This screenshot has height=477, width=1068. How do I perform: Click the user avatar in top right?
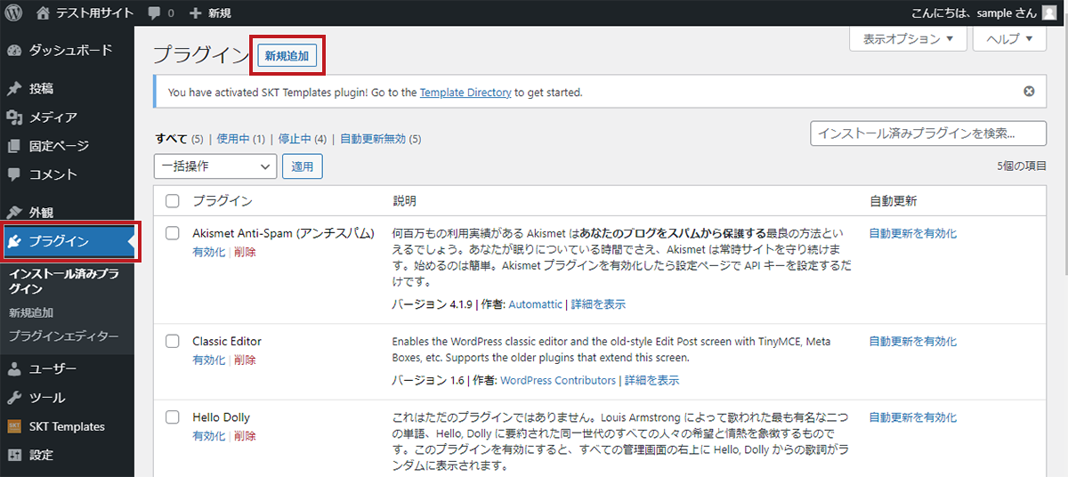(1050, 13)
